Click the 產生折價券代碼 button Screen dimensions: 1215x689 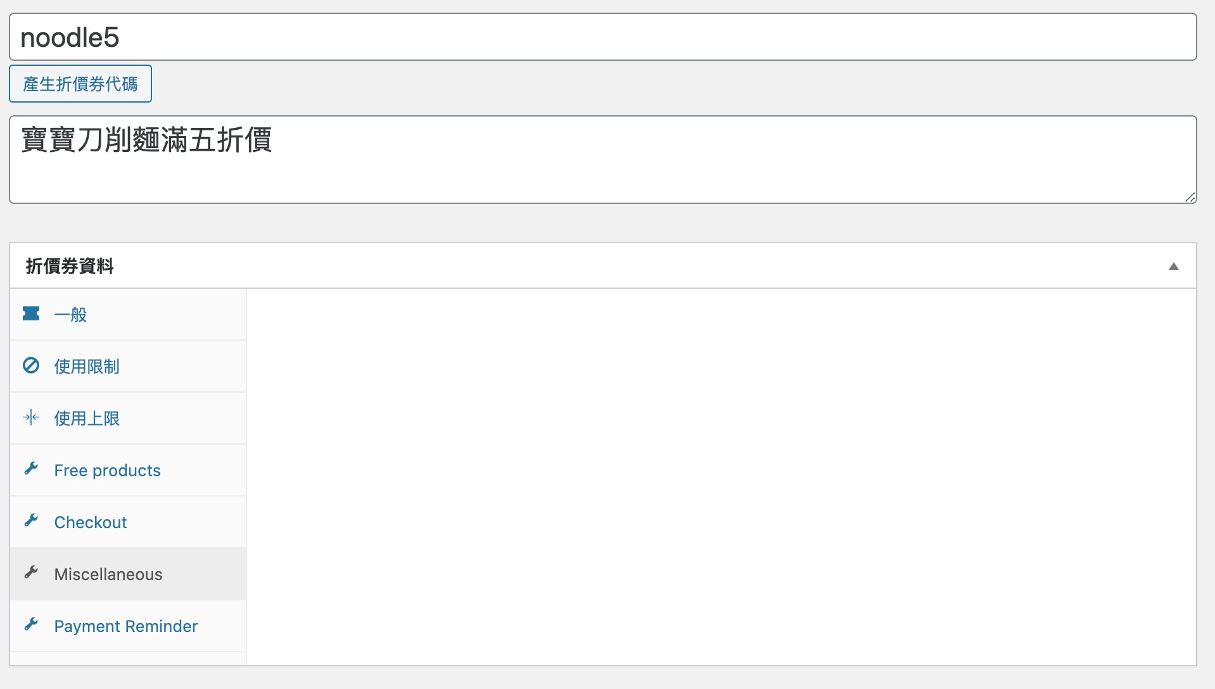pyautogui.click(x=80, y=84)
